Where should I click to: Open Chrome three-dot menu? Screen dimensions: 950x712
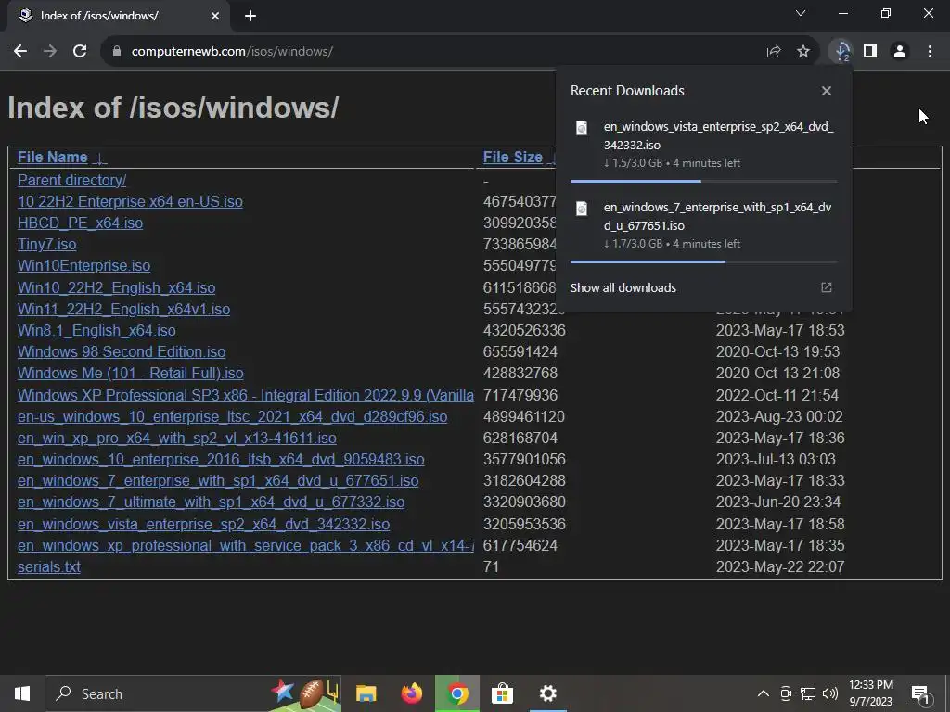click(930, 52)
